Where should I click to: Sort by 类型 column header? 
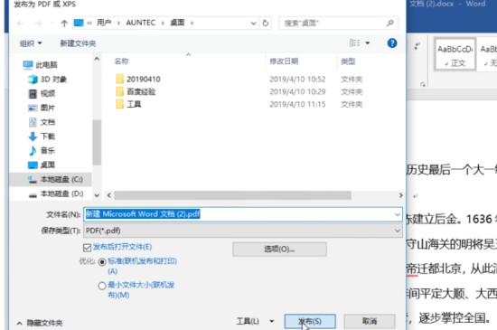(x=348, y=61)
